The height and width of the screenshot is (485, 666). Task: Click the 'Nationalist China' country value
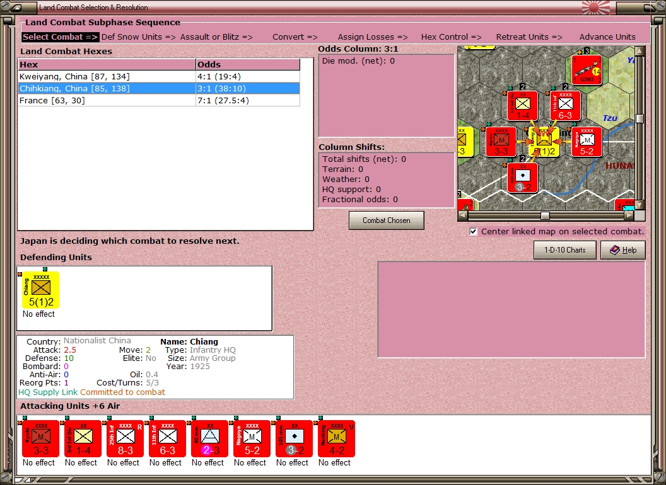click(97, 340)
